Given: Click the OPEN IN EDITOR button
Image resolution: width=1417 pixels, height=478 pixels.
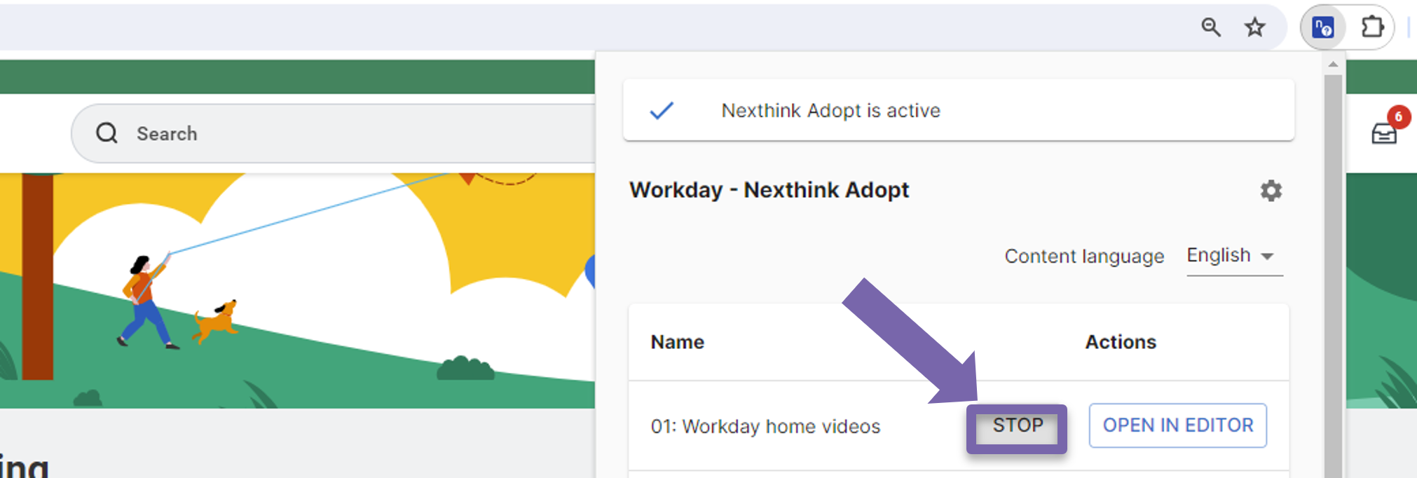Looking at the screenshot, I should coord(1177,425).
